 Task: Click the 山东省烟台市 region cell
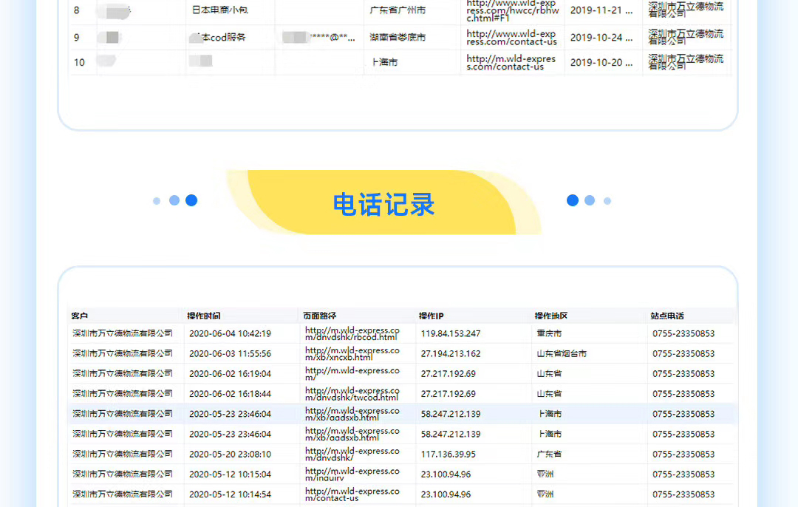pyautogui.click(x=562, y=353)
